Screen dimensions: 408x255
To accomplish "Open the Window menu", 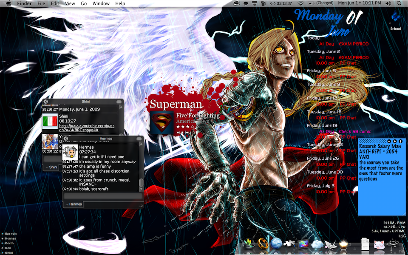I will (x=101, y=3).
